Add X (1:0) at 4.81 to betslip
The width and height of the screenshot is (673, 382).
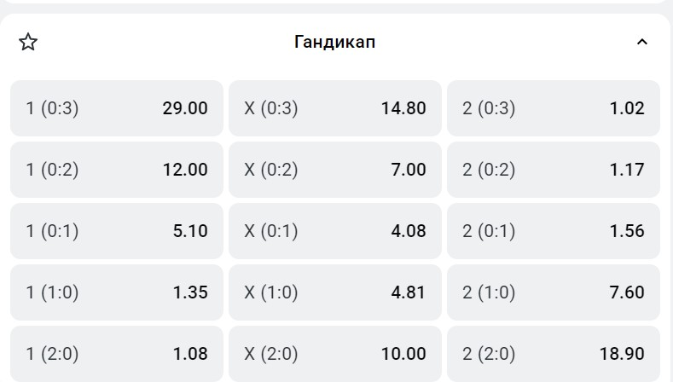click(x=335, y=292)
